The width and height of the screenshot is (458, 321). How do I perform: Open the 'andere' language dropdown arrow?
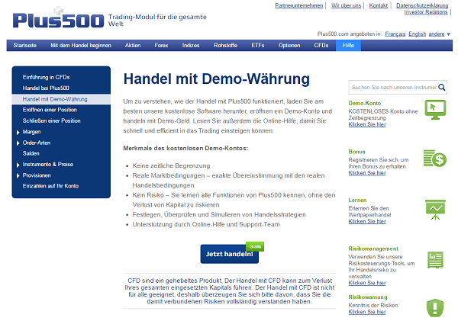pyautogui.click(x=448, y=34)
